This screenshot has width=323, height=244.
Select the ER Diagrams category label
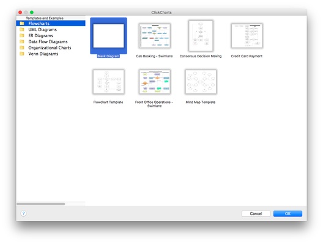tap(40, 35)
